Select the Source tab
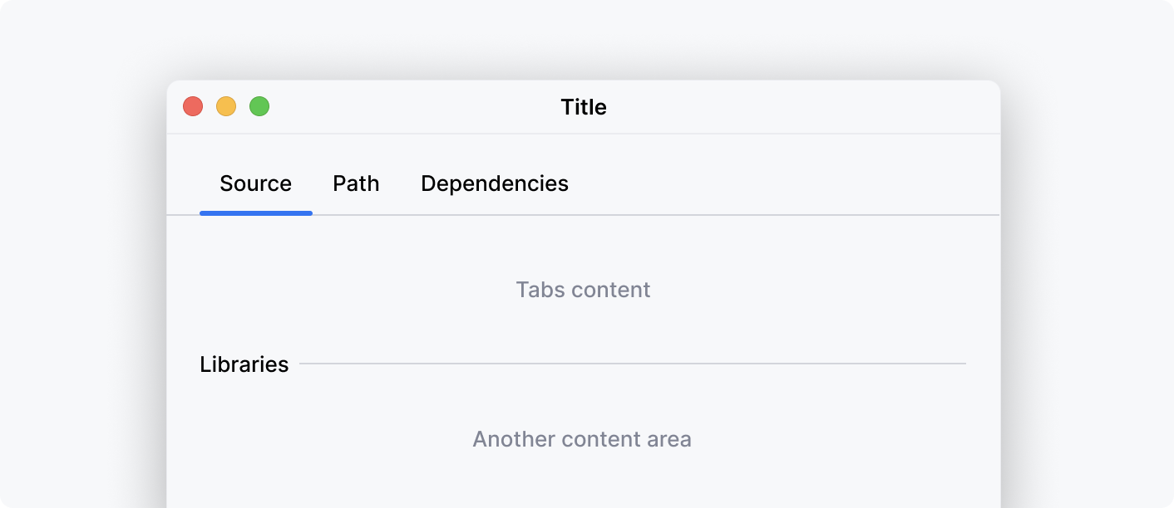Viewport: 1174px width, 508px height. click(x=255, y=183)
